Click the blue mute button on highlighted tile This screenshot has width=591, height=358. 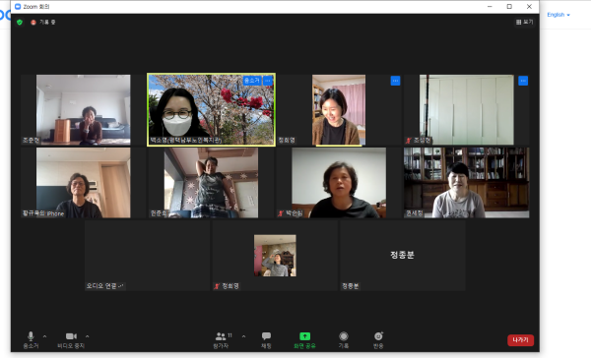click(252, 81)
